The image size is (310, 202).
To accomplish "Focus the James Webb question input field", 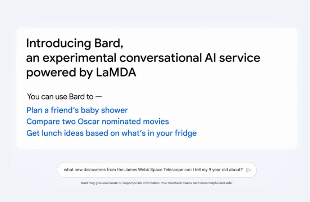I will [157, 170].
